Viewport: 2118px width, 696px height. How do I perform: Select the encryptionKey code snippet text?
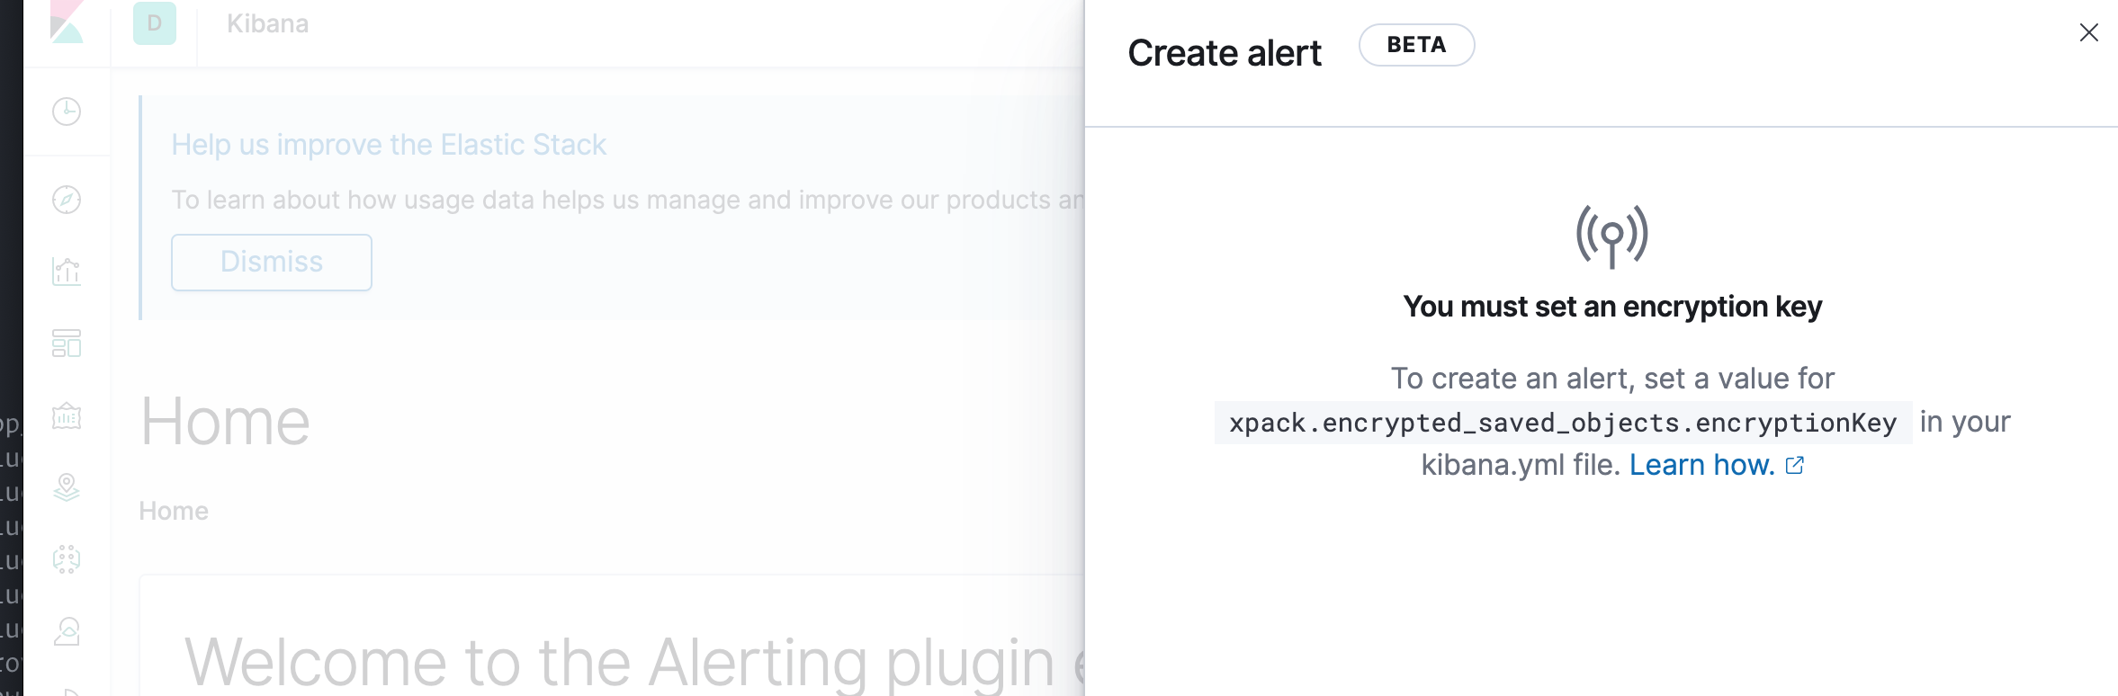[1564, 422]
